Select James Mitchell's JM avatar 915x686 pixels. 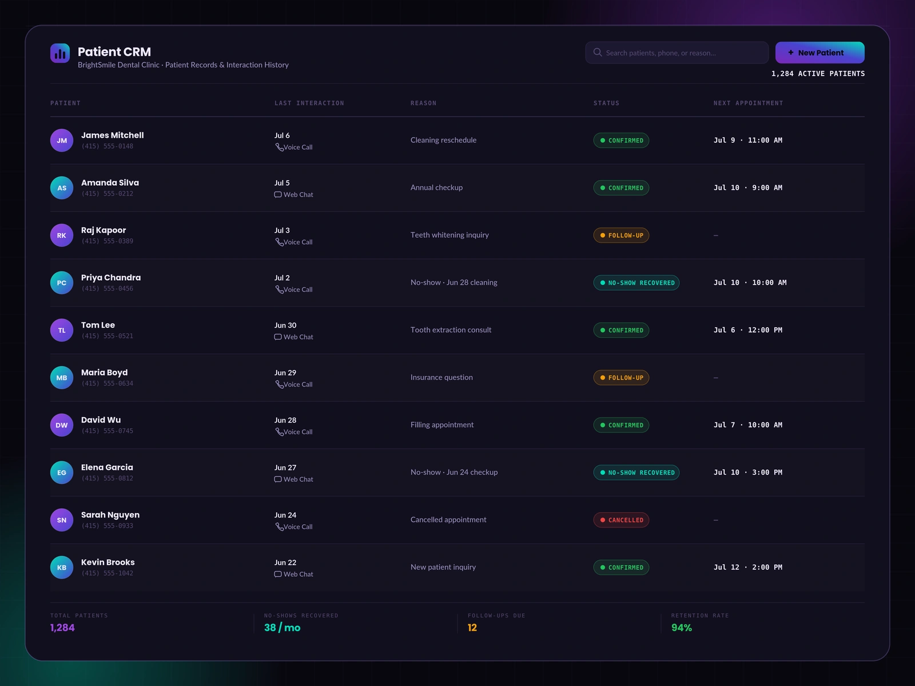tap(62, 141)
